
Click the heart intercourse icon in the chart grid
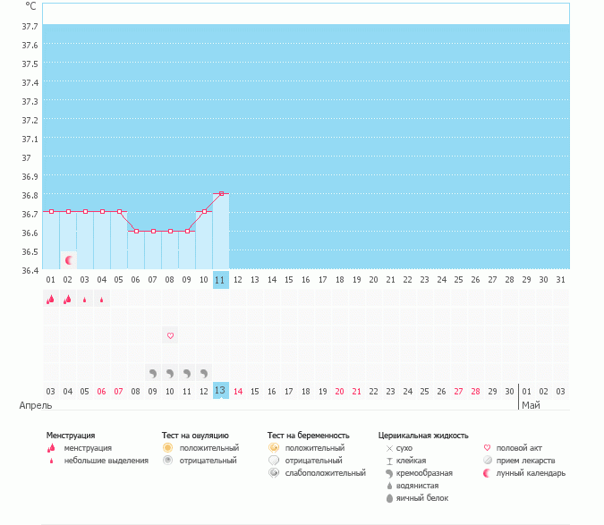(x=170, y=335)
